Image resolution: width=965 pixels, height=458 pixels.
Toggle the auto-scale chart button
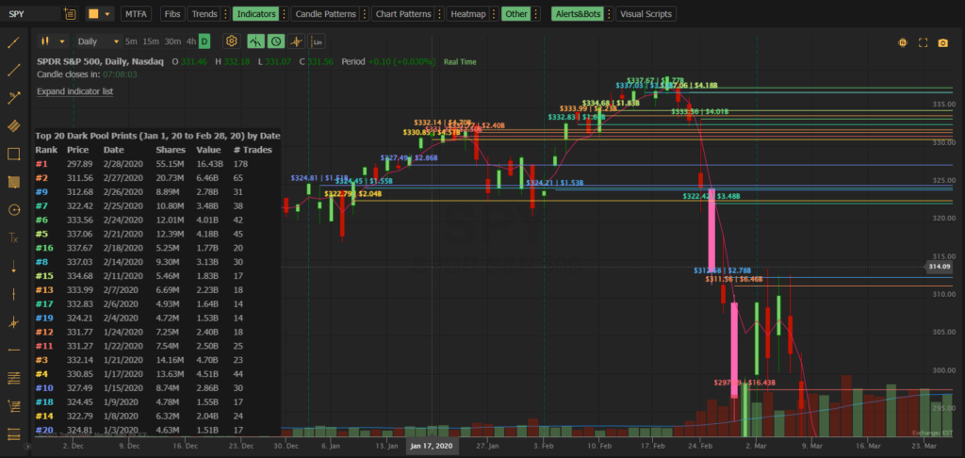point(255,41)
